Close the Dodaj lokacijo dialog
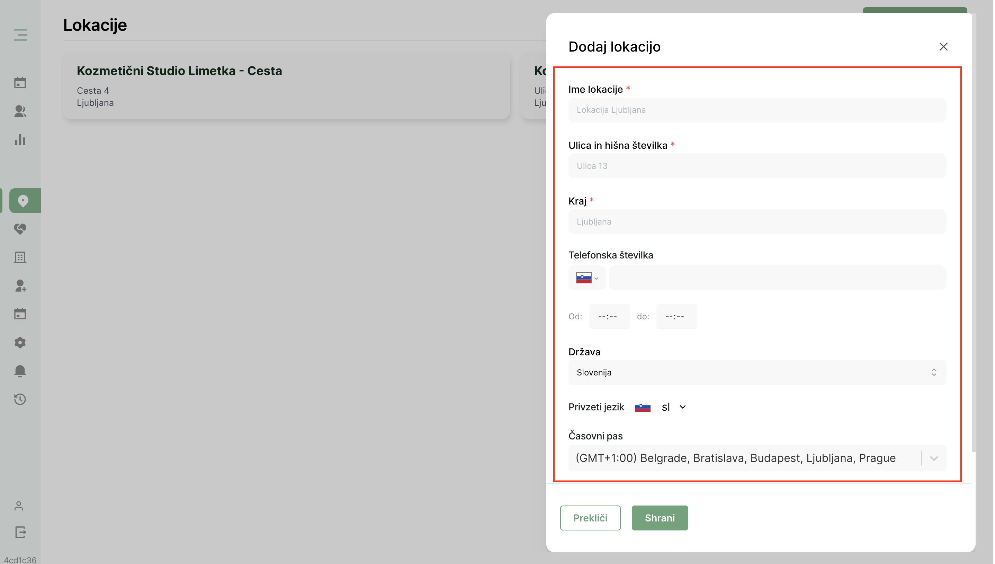The width and height of the screenshot is (995, 564). point(943,46)
